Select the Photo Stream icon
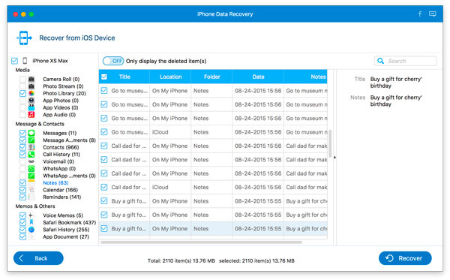This screenshot has height=280, width=450. click(31, 86)
